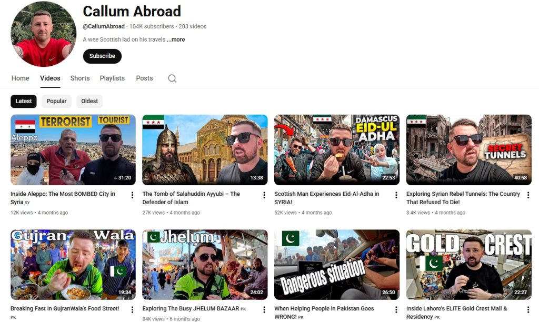Play the Secret Tunnels video thumbnail
The width and height of the screenshot is (539, 322).
click(468, 150)
